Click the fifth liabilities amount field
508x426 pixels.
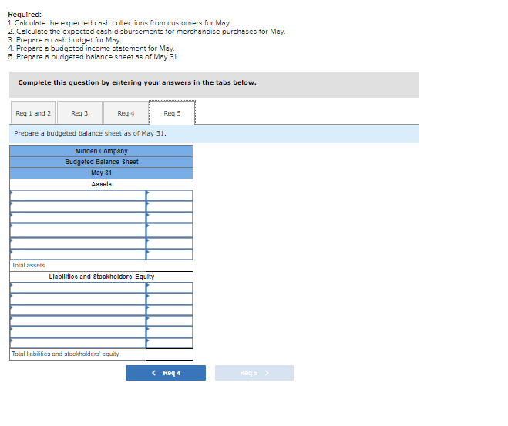170,332
